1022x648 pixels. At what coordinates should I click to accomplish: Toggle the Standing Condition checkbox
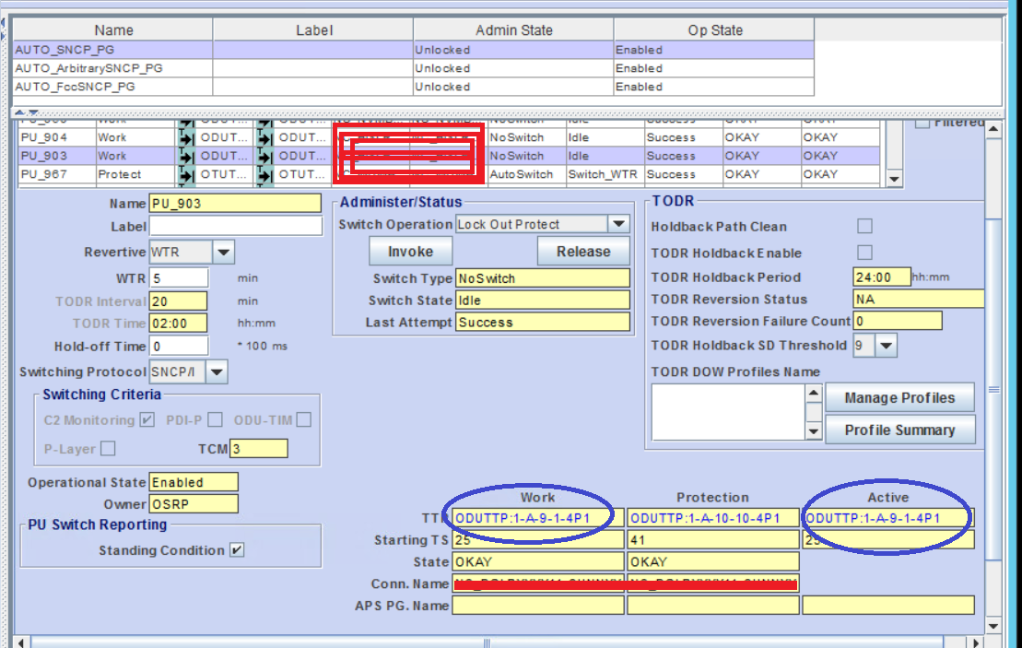pos(237,550)
